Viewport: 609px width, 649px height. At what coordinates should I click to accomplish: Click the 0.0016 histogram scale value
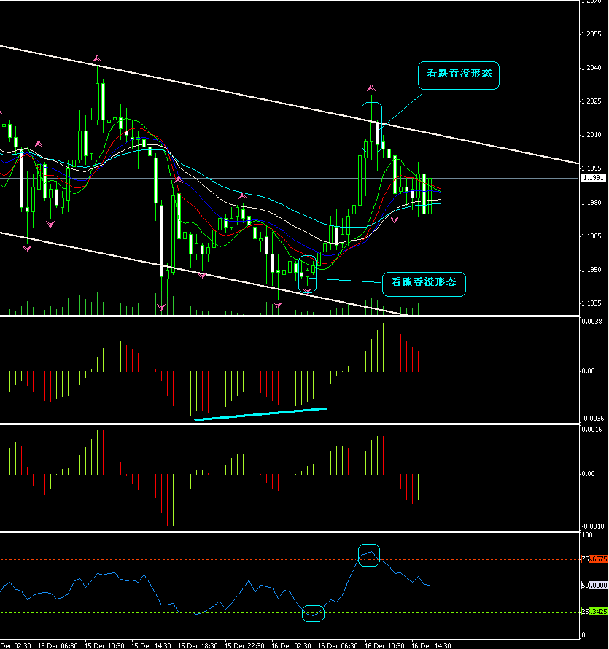click(x=591, y=430)
